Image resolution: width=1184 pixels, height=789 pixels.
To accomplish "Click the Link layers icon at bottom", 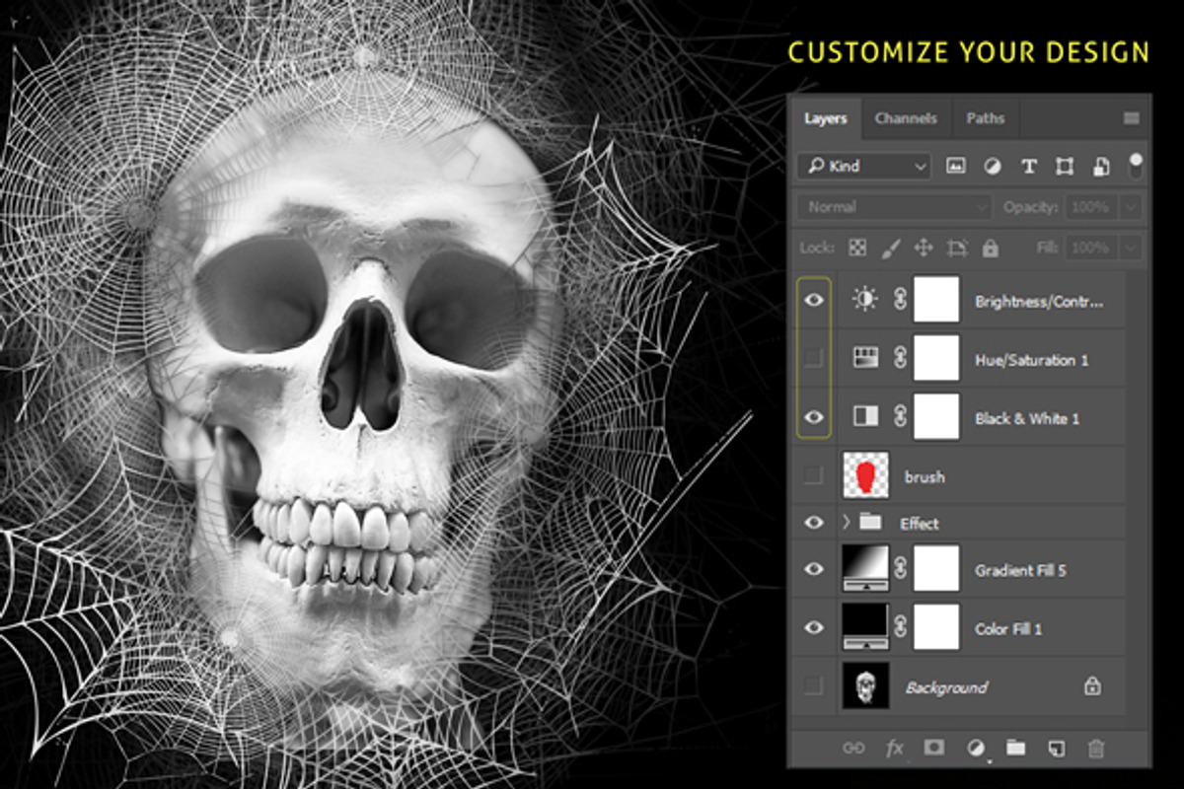I will point(853,749).
